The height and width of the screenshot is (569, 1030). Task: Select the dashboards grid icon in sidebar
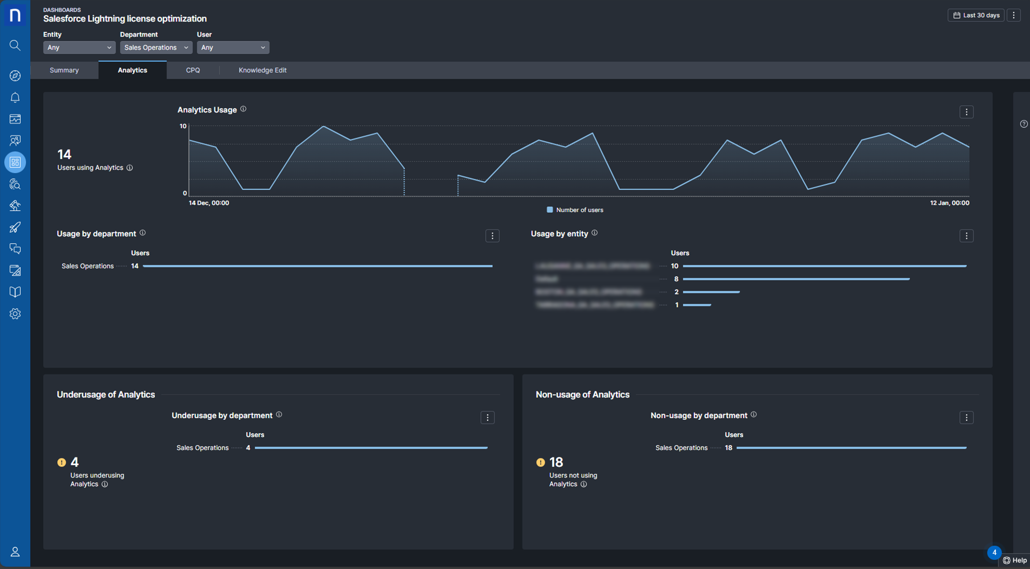15,162
